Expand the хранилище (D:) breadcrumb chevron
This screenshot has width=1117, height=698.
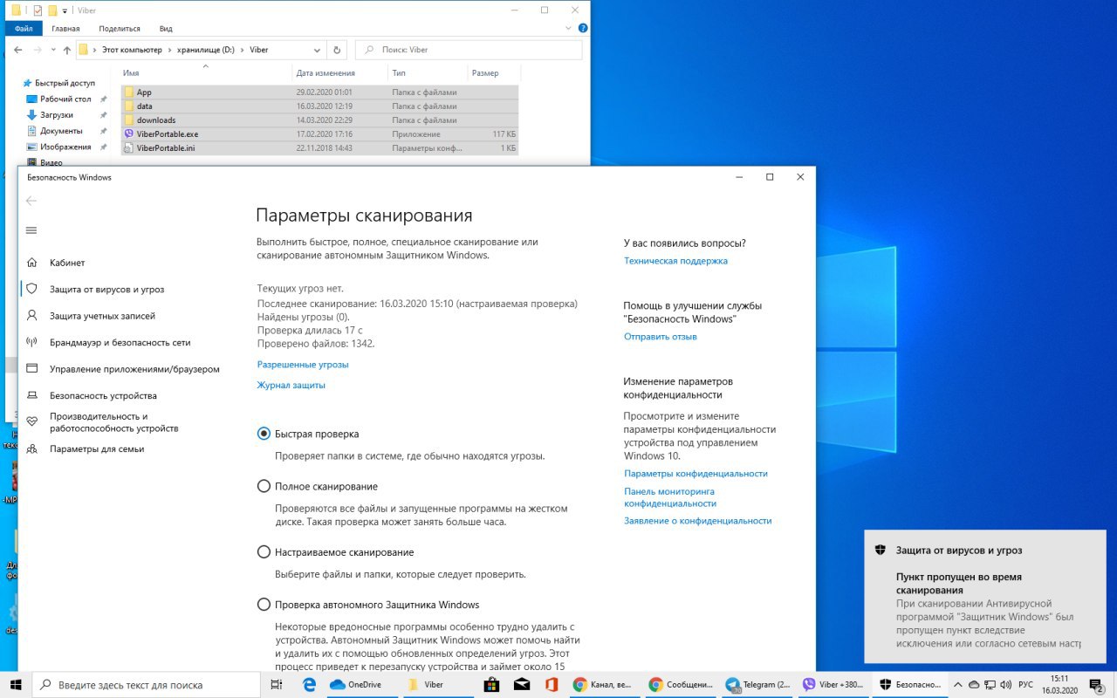[243, 50]
